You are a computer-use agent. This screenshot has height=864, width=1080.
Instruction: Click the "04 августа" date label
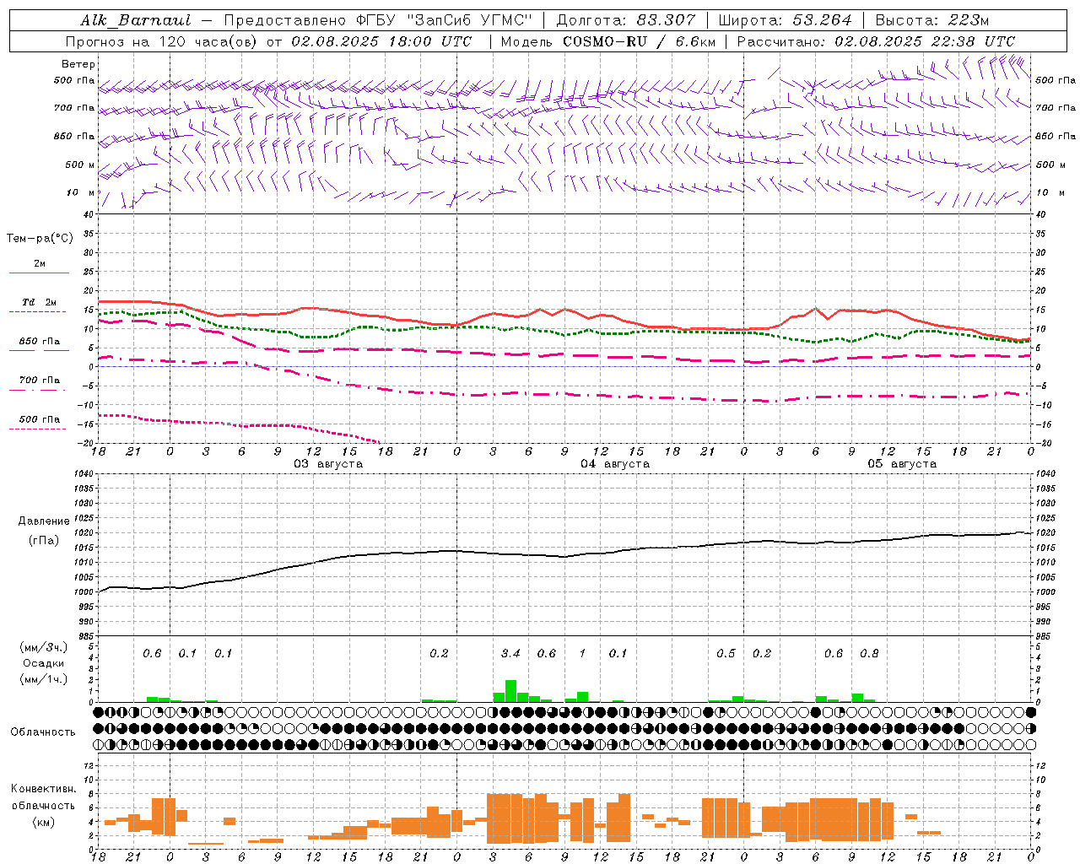point(615,464)
